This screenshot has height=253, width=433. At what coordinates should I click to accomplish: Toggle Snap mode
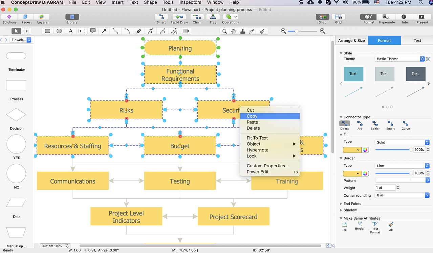click(x=322, y=17)
